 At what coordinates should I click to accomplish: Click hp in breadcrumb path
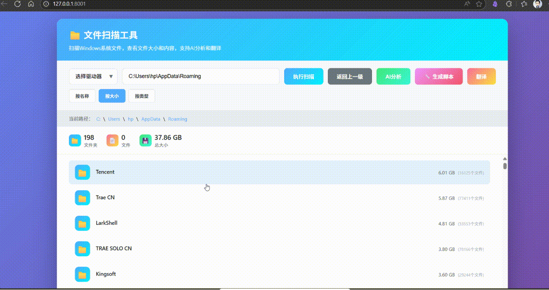click(x=131, y=119)
